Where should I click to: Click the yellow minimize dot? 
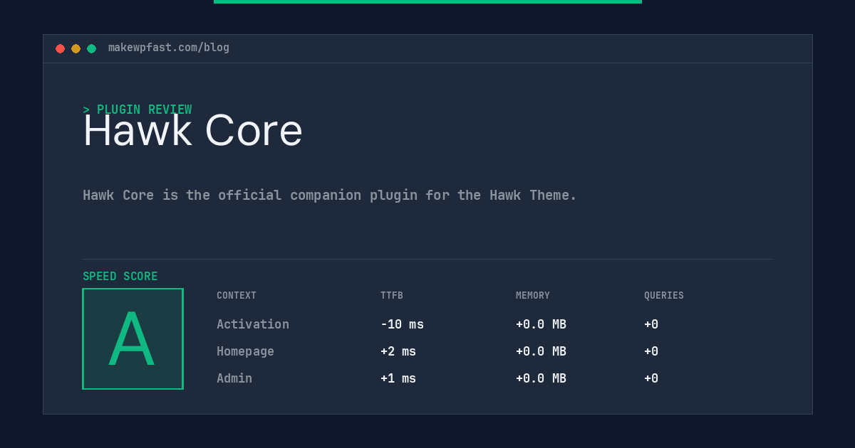point(76,48)
